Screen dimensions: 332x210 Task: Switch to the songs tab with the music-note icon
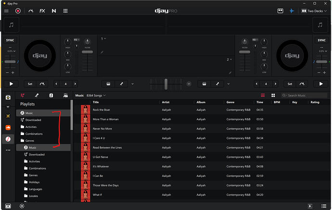[x=51, y=95]
